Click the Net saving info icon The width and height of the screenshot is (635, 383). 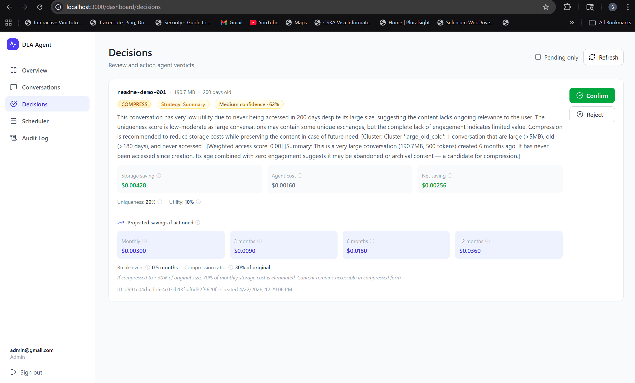[x=450, y=176]
